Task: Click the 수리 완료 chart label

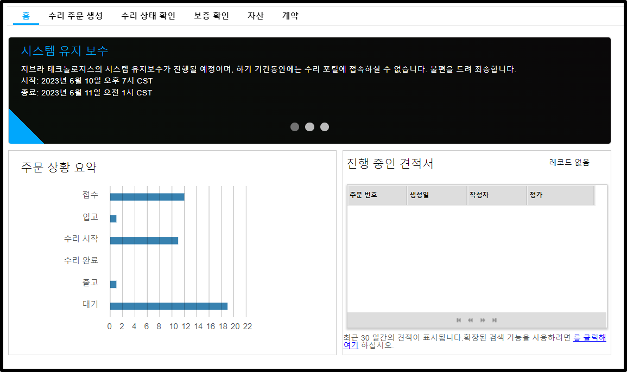Action: click(x=81, y=260)
